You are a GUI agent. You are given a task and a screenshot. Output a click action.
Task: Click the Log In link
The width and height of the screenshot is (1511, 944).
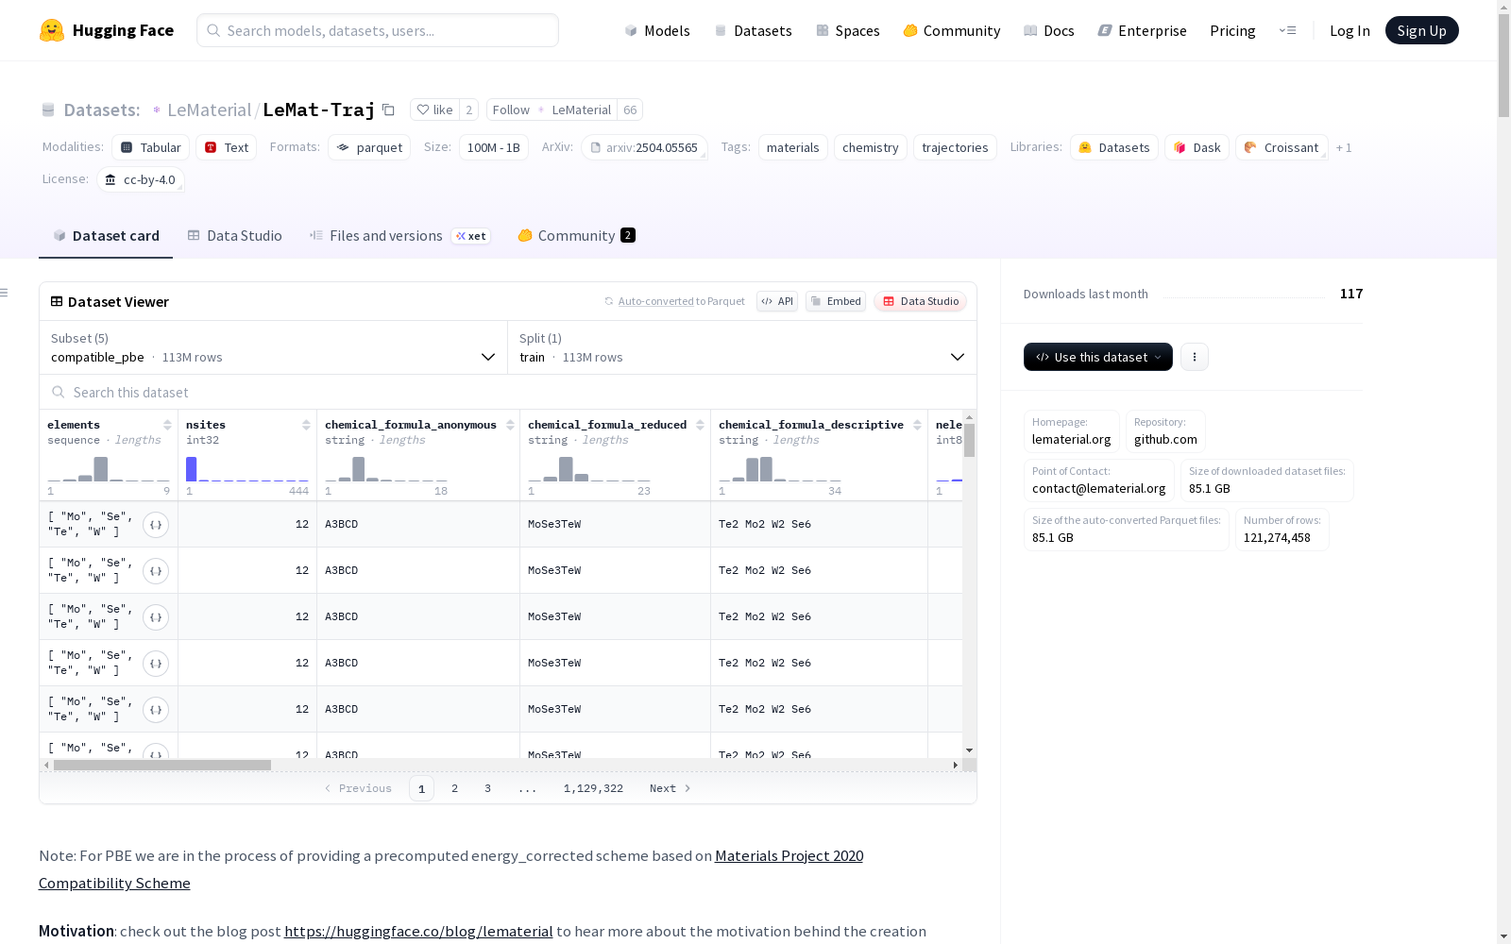coord(1350,30)
